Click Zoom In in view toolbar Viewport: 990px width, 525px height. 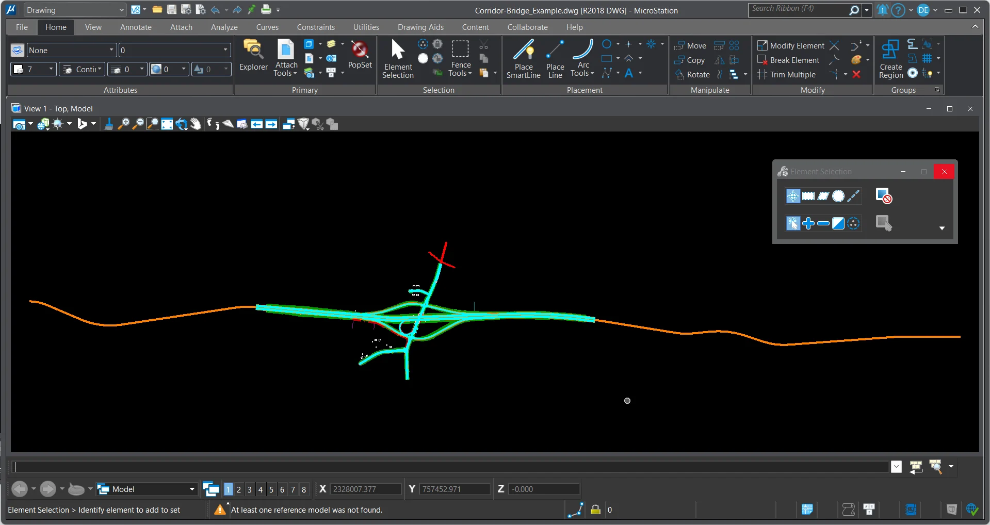click(124, 124)
